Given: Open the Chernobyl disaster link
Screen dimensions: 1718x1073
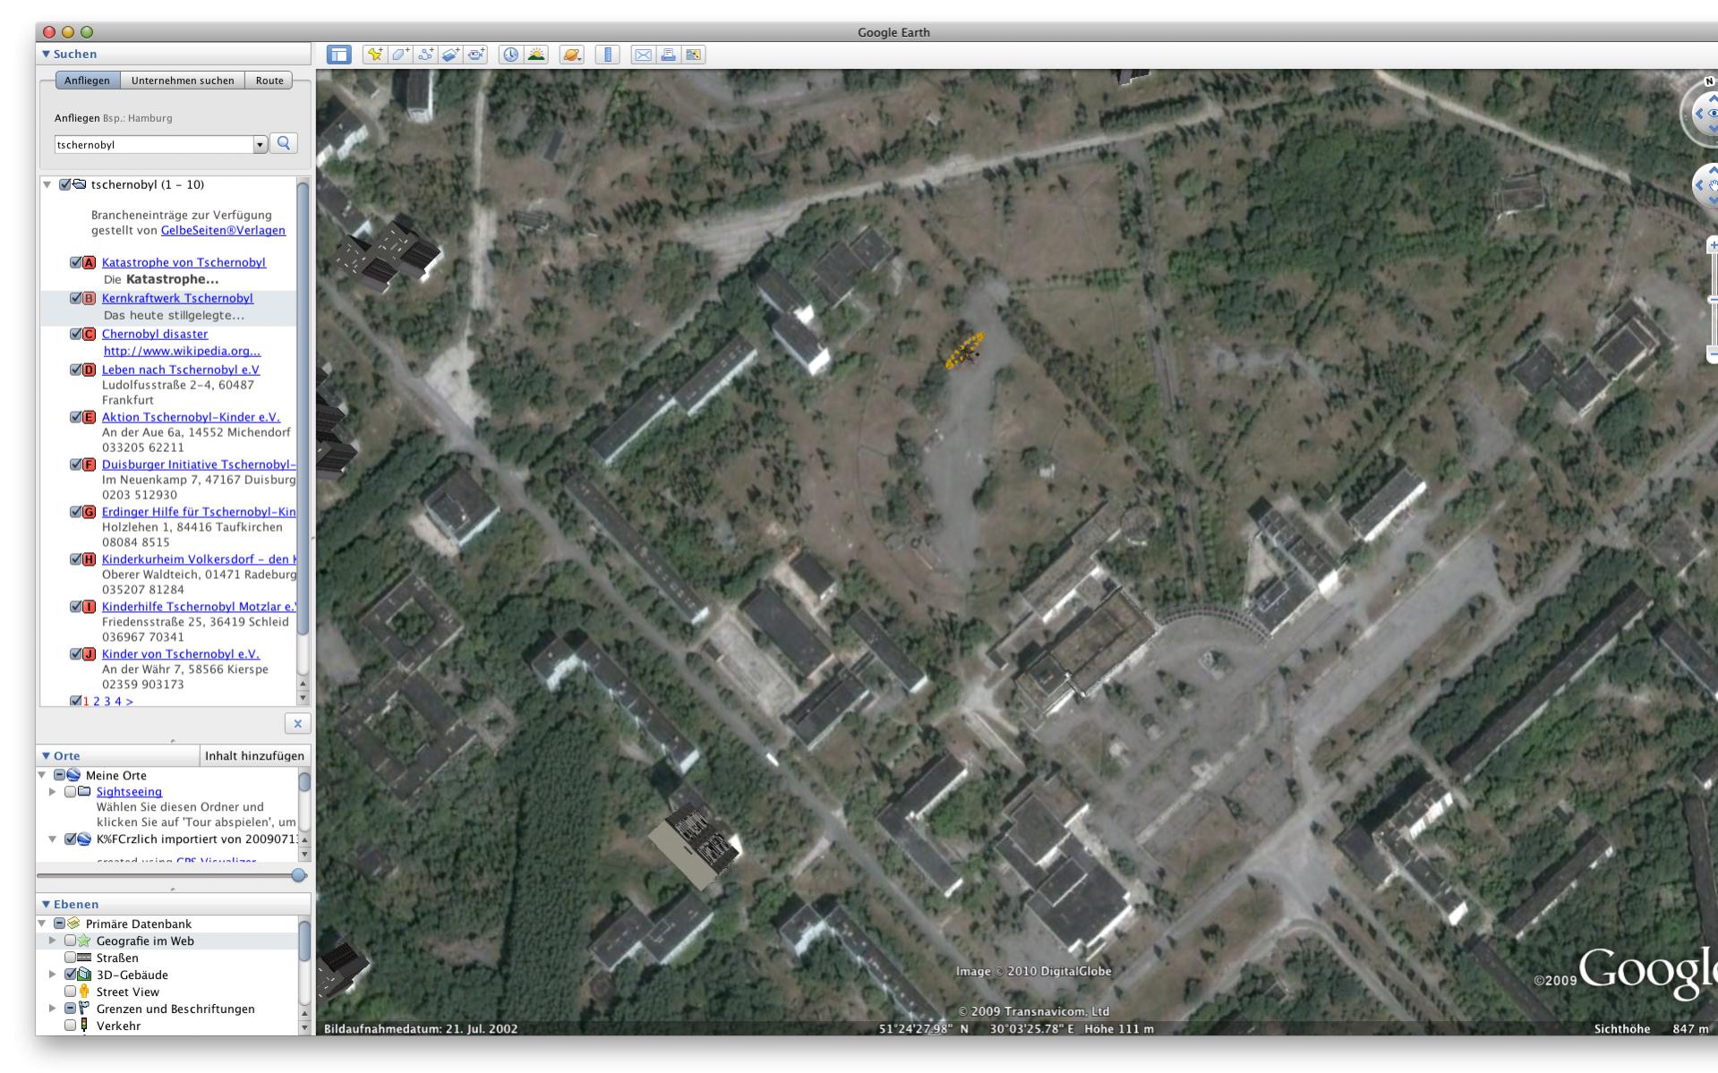Looking at the screenshot, I should [155, 335].
